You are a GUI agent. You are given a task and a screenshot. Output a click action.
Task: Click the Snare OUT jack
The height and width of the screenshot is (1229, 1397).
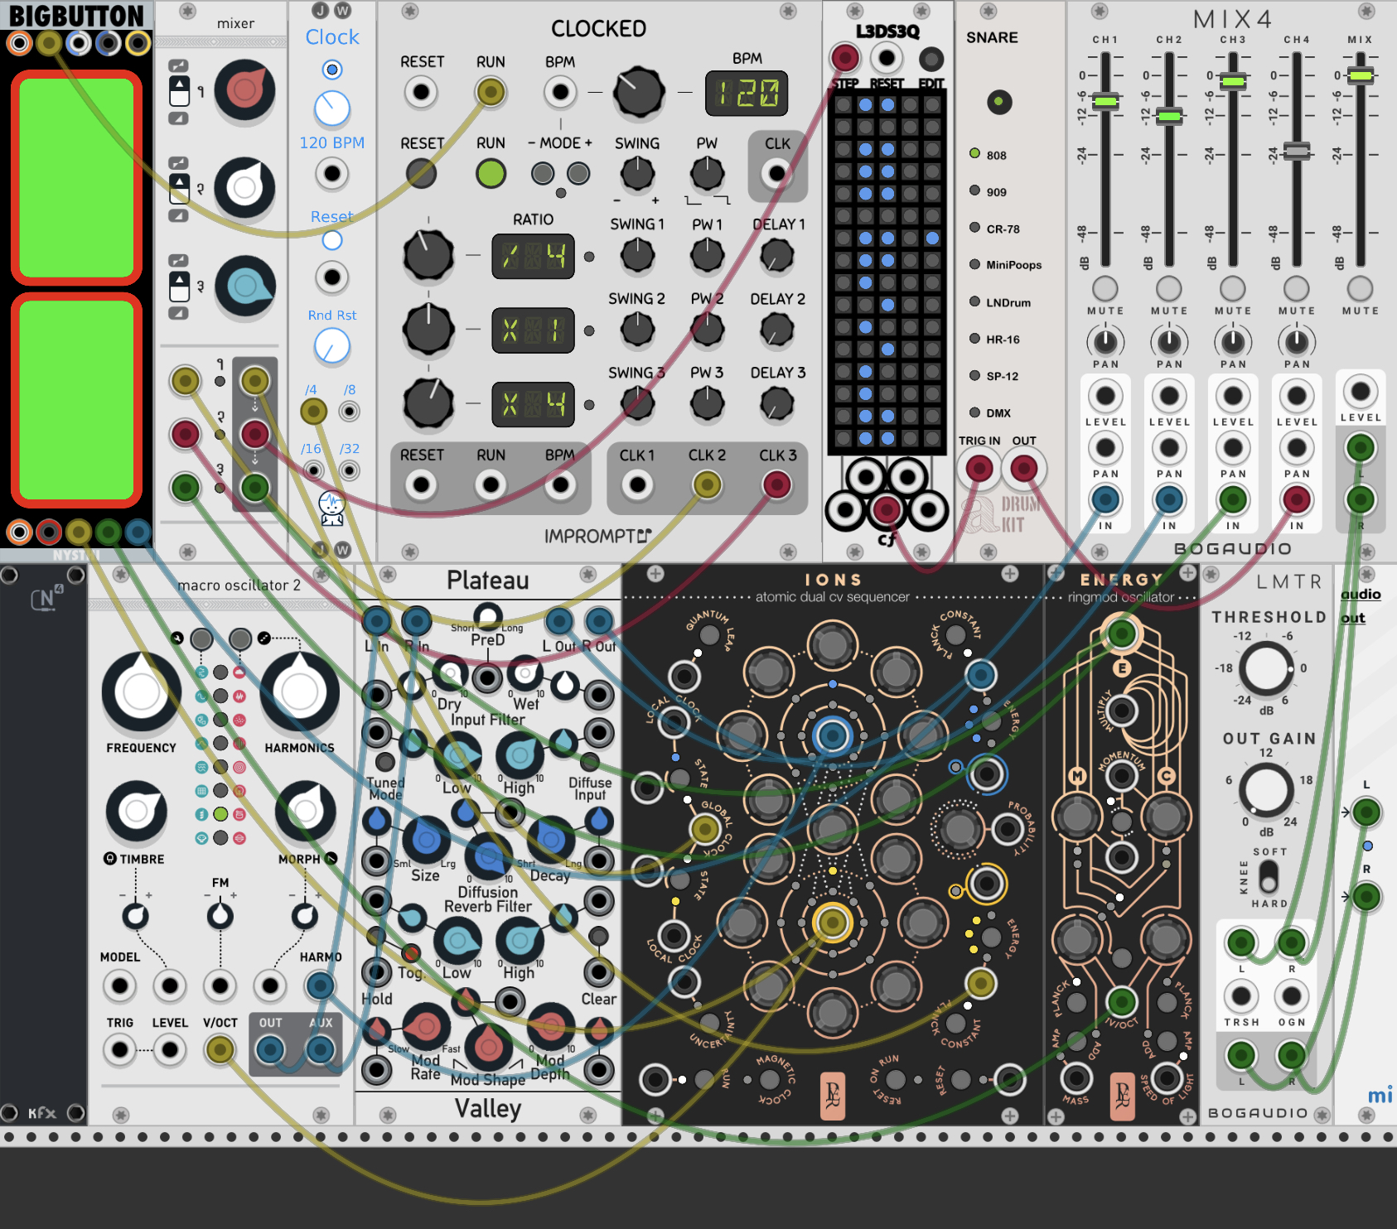(x=1024, y=469)
